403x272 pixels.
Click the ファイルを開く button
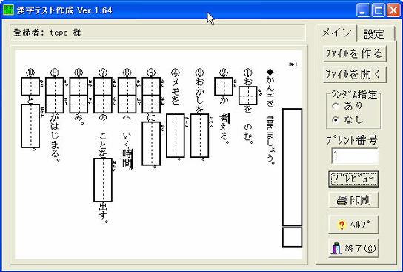click(x=355, y=74)
